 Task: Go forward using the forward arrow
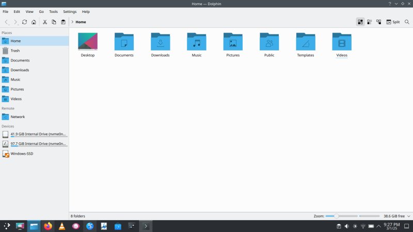pyautogui.click(x=15, y=22)
